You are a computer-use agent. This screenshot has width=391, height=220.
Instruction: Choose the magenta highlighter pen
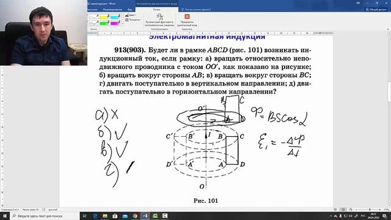click(115, 23)
